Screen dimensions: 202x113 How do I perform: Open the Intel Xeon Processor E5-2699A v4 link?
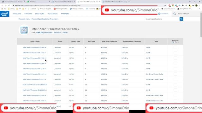point(34,85)
